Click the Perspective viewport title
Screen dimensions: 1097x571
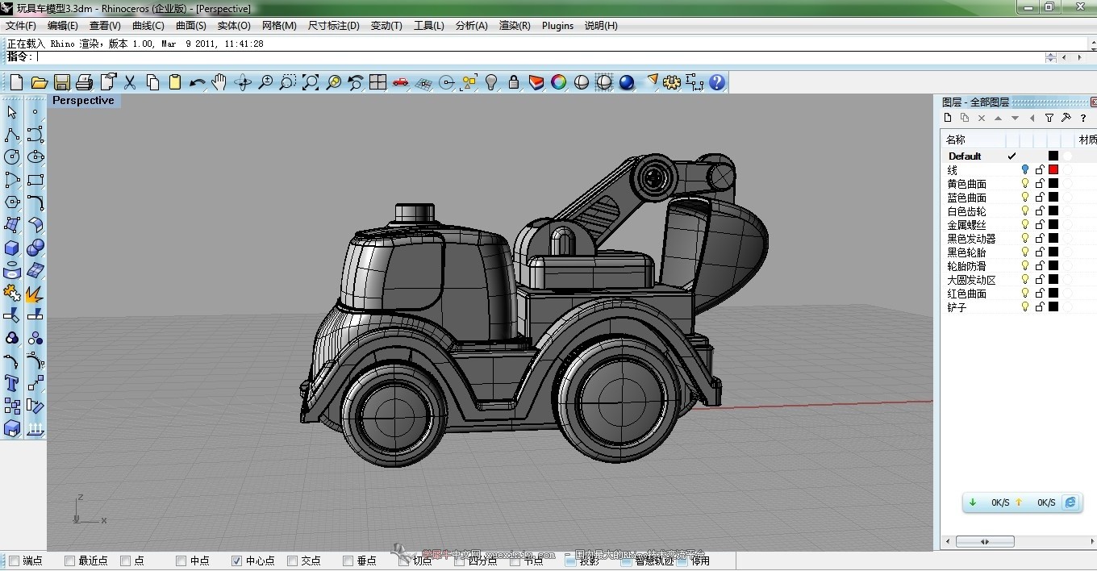(83, 101)
